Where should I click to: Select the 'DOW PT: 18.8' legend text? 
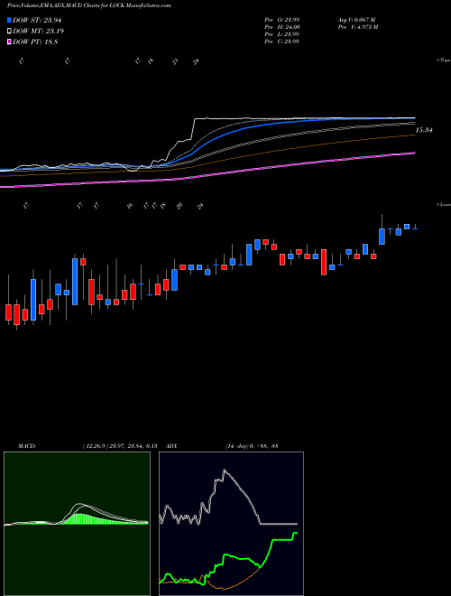(x=35, y=42)
